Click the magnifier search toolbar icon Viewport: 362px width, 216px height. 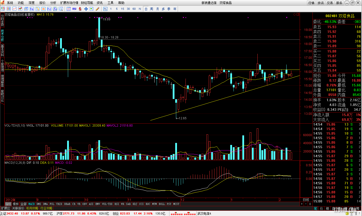pyautogui.click(x=61, y=9)
